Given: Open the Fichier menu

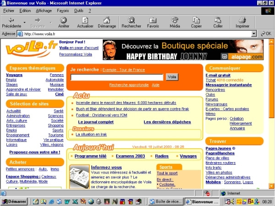Looking at the screenshot, I should [x=9, y=11].
